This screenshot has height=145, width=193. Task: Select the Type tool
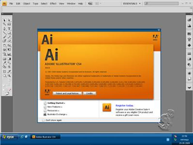(x=9, y=29)
